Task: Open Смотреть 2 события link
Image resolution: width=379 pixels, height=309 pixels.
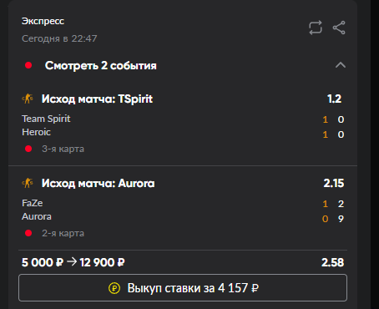Action: pos(101,66)
